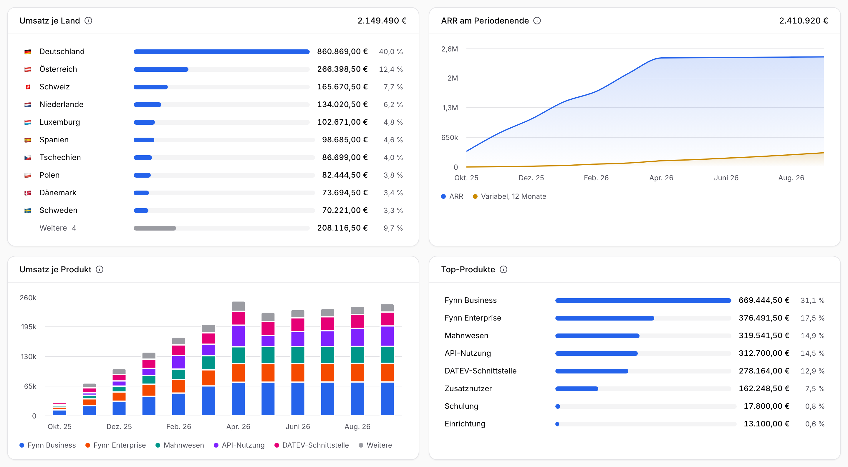The height and width of the screenshot is (467, 848).
Task: Toggle Mahnwesen in the product chart legend
Action: 180,445
